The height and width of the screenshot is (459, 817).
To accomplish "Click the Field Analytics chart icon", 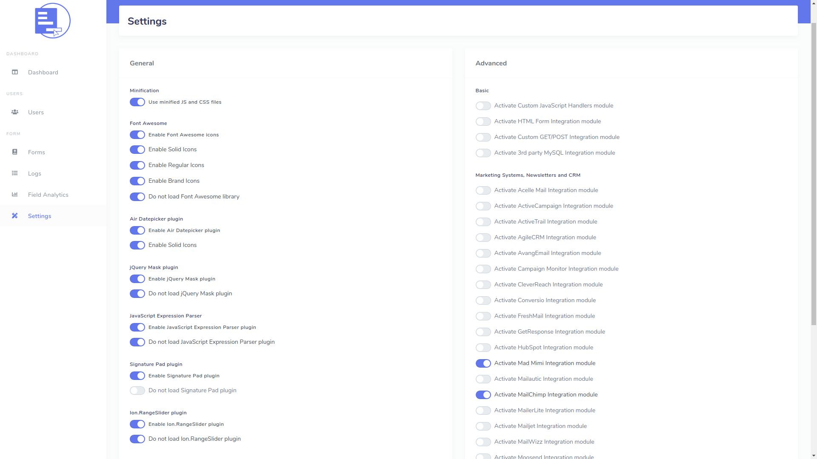I will point(15,195).
